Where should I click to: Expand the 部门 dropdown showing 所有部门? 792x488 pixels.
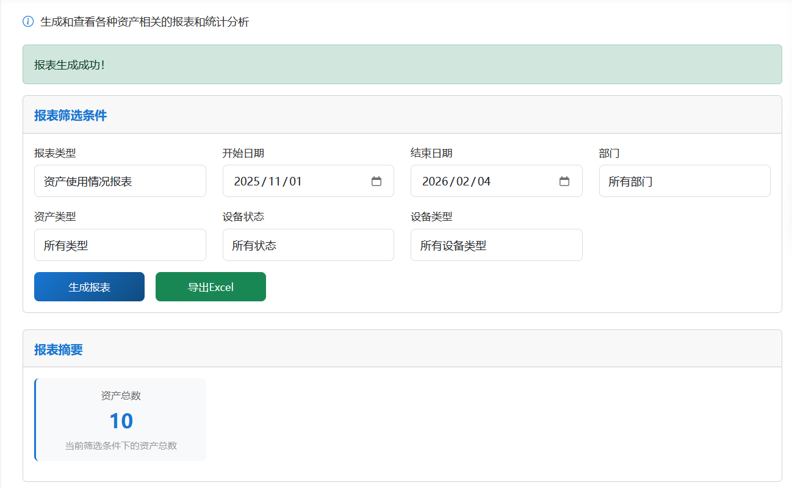tap(684, 181)
